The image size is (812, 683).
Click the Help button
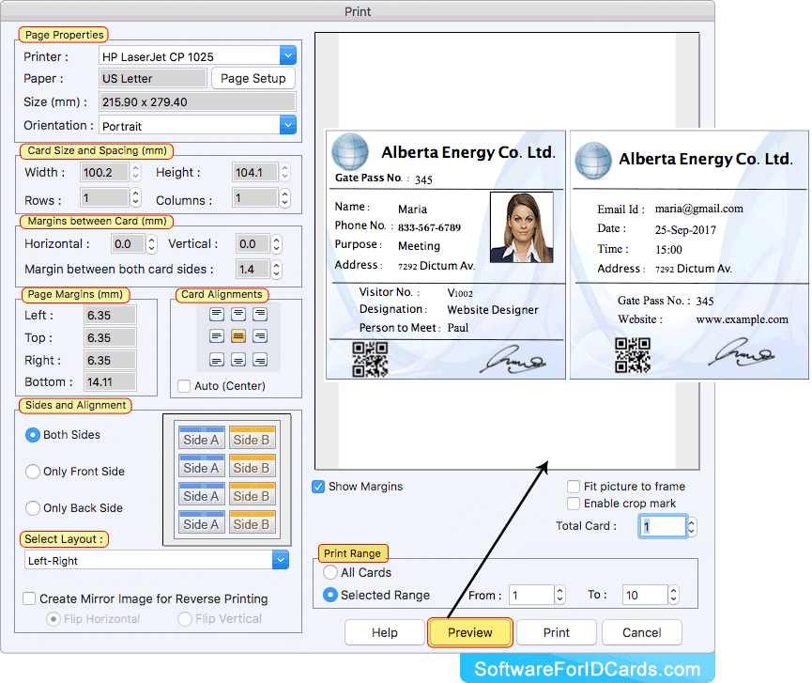point(385,632)
